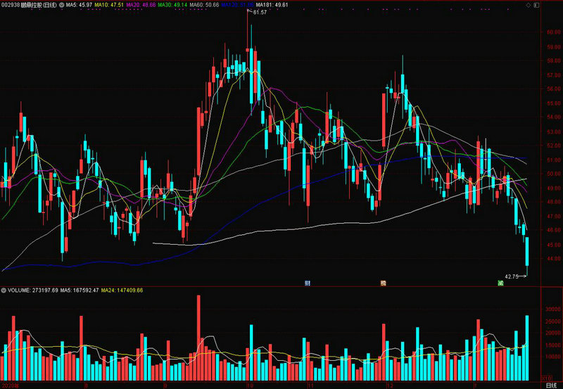
Task: Select the MA60 indicator label
Action: (x=204, y=5)
